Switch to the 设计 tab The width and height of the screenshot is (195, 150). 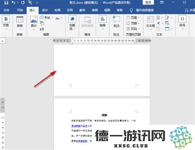pyautogui.click(x=45, y=10)
